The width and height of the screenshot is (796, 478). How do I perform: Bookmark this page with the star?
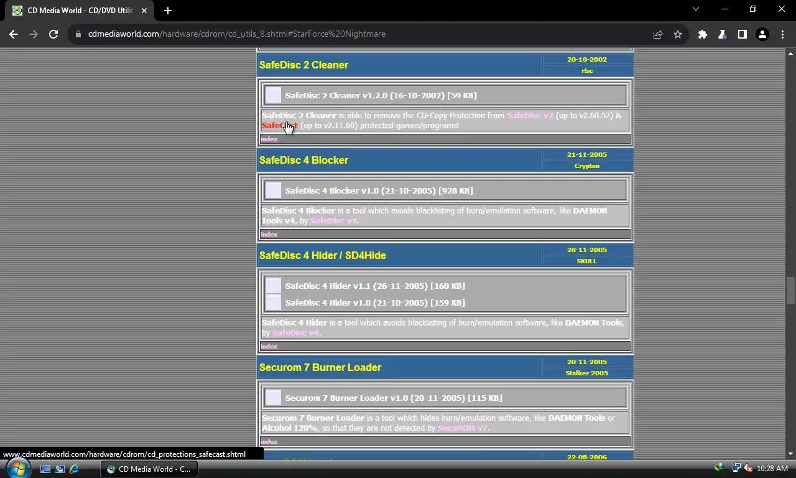click(x=678, y=34)
